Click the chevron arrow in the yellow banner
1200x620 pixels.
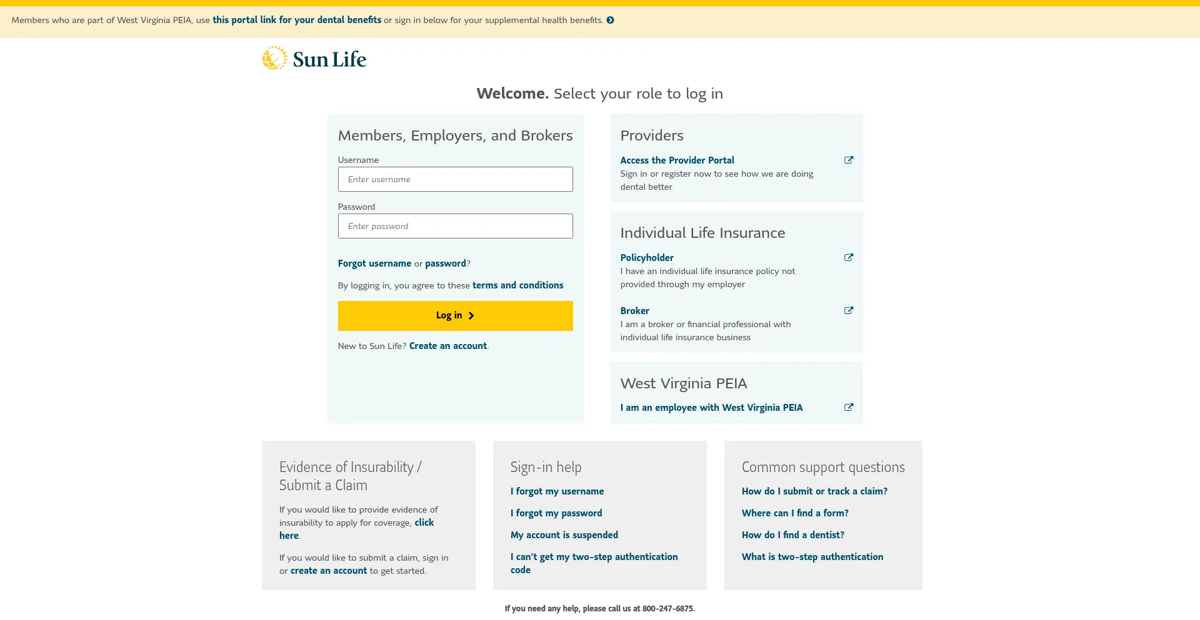click(610, 19)
